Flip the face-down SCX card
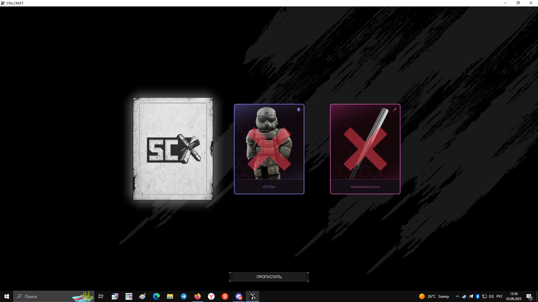 pyautogui.click(x=173, y=149)
